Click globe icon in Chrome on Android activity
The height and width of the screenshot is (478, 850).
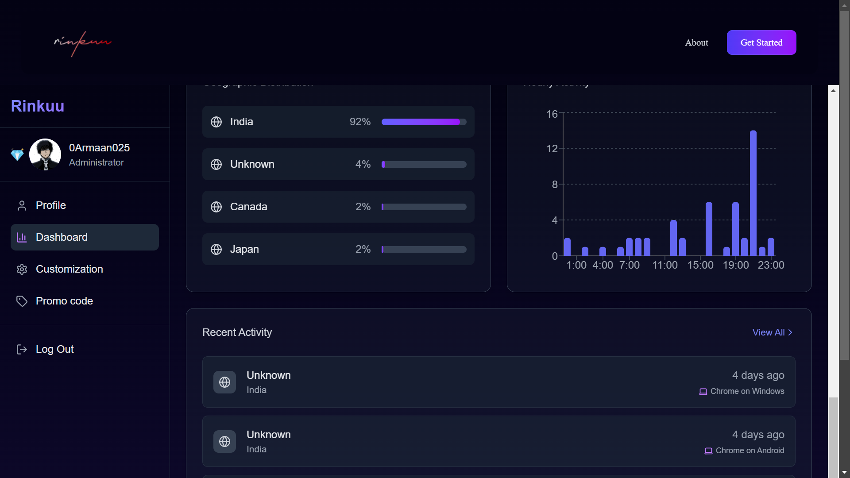pos(224,441)
